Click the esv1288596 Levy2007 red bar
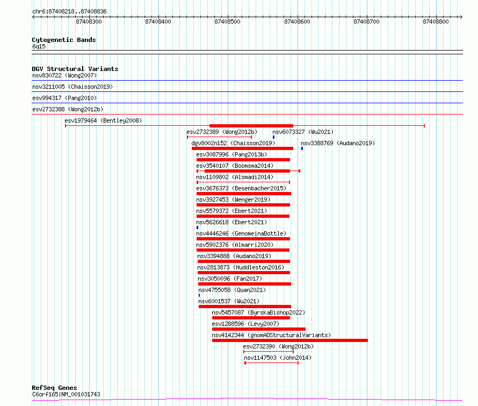This screenshot has height=406, width=478. click(258, 329)
